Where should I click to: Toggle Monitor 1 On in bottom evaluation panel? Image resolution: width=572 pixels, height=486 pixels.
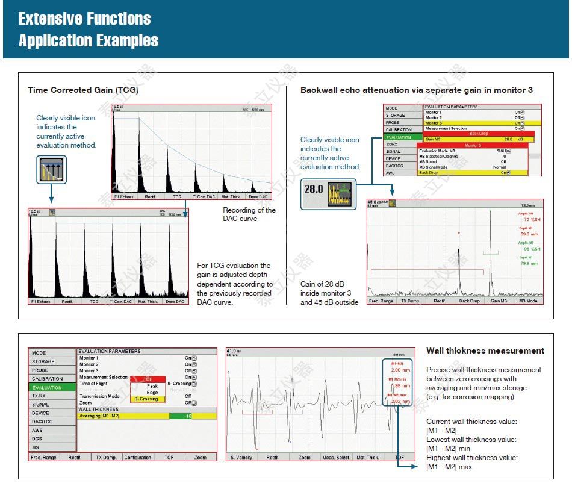[194, 358]
